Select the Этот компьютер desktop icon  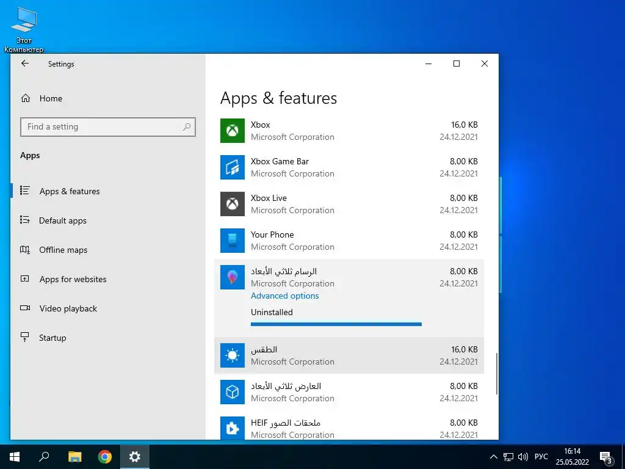(x=24, y=31)
